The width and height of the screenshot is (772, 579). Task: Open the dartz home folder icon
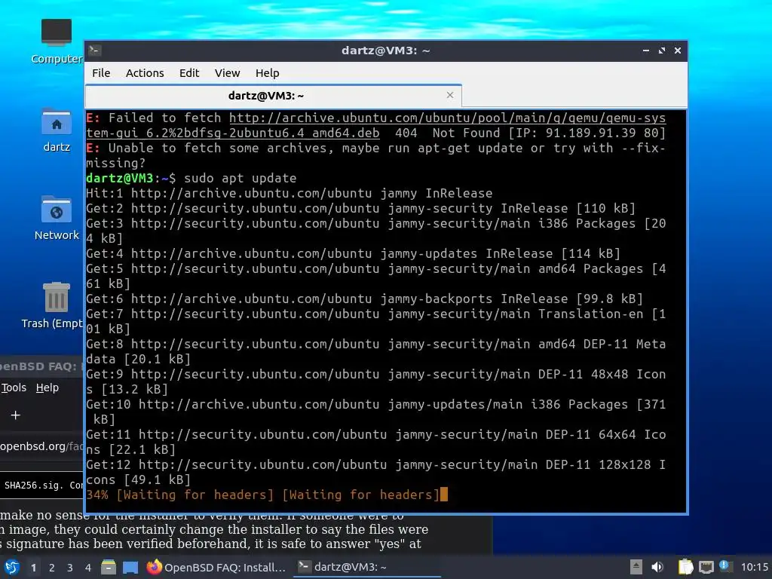[56, 130]
